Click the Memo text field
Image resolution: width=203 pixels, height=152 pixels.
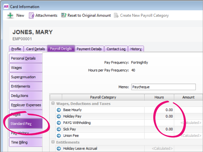click(163, 87)
